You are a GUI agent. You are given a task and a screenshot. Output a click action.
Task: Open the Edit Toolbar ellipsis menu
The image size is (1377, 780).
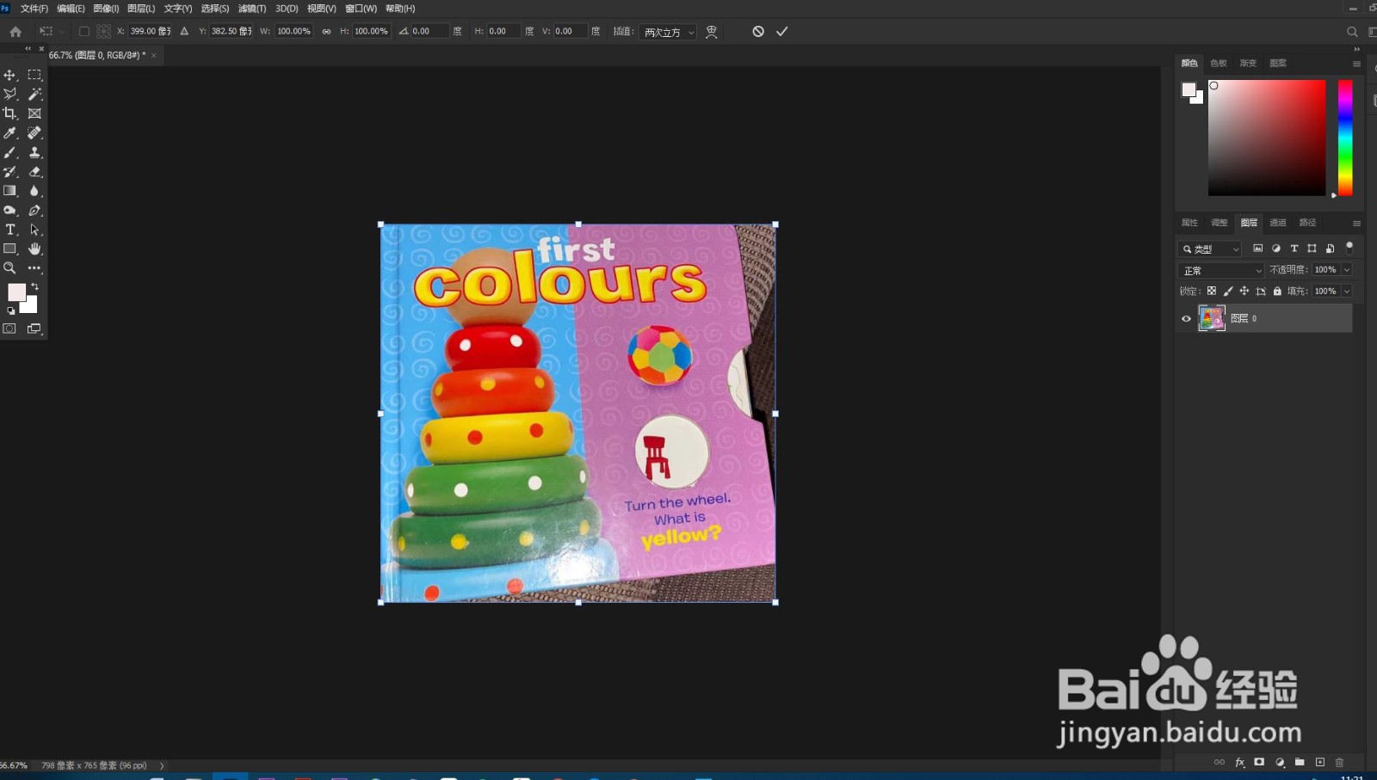(34, 268)
